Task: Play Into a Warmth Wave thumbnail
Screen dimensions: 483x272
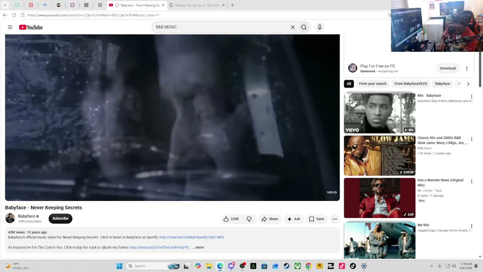Action: coord(380,198)
